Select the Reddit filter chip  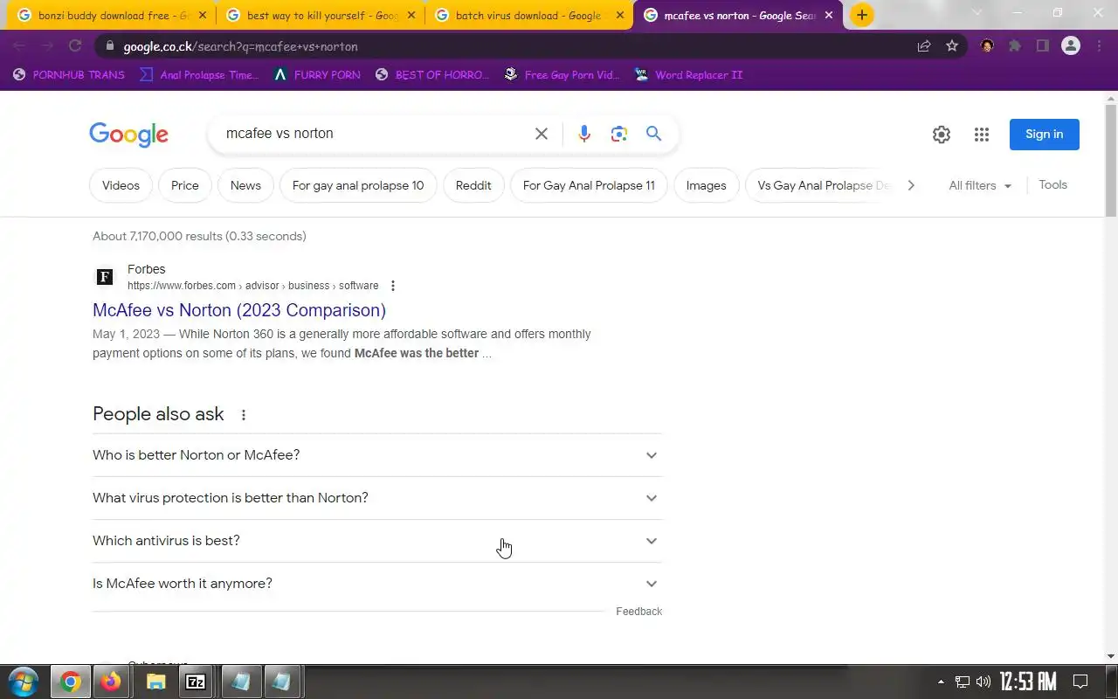473,185
